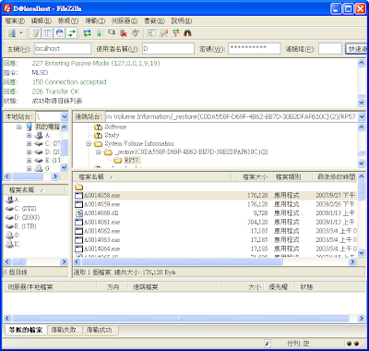
Task: Open the 檔案(F) menu
Action: click(15, 21)
